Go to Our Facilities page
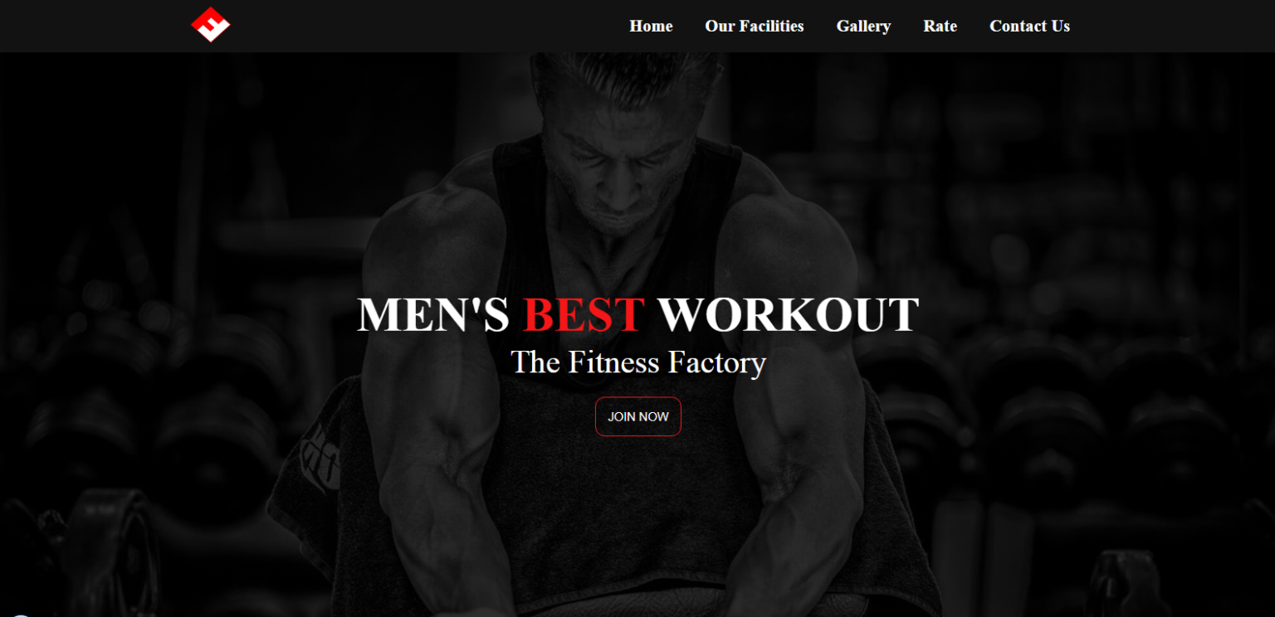The height and width of the screenshot is (617, 1275). click(754, 27)
